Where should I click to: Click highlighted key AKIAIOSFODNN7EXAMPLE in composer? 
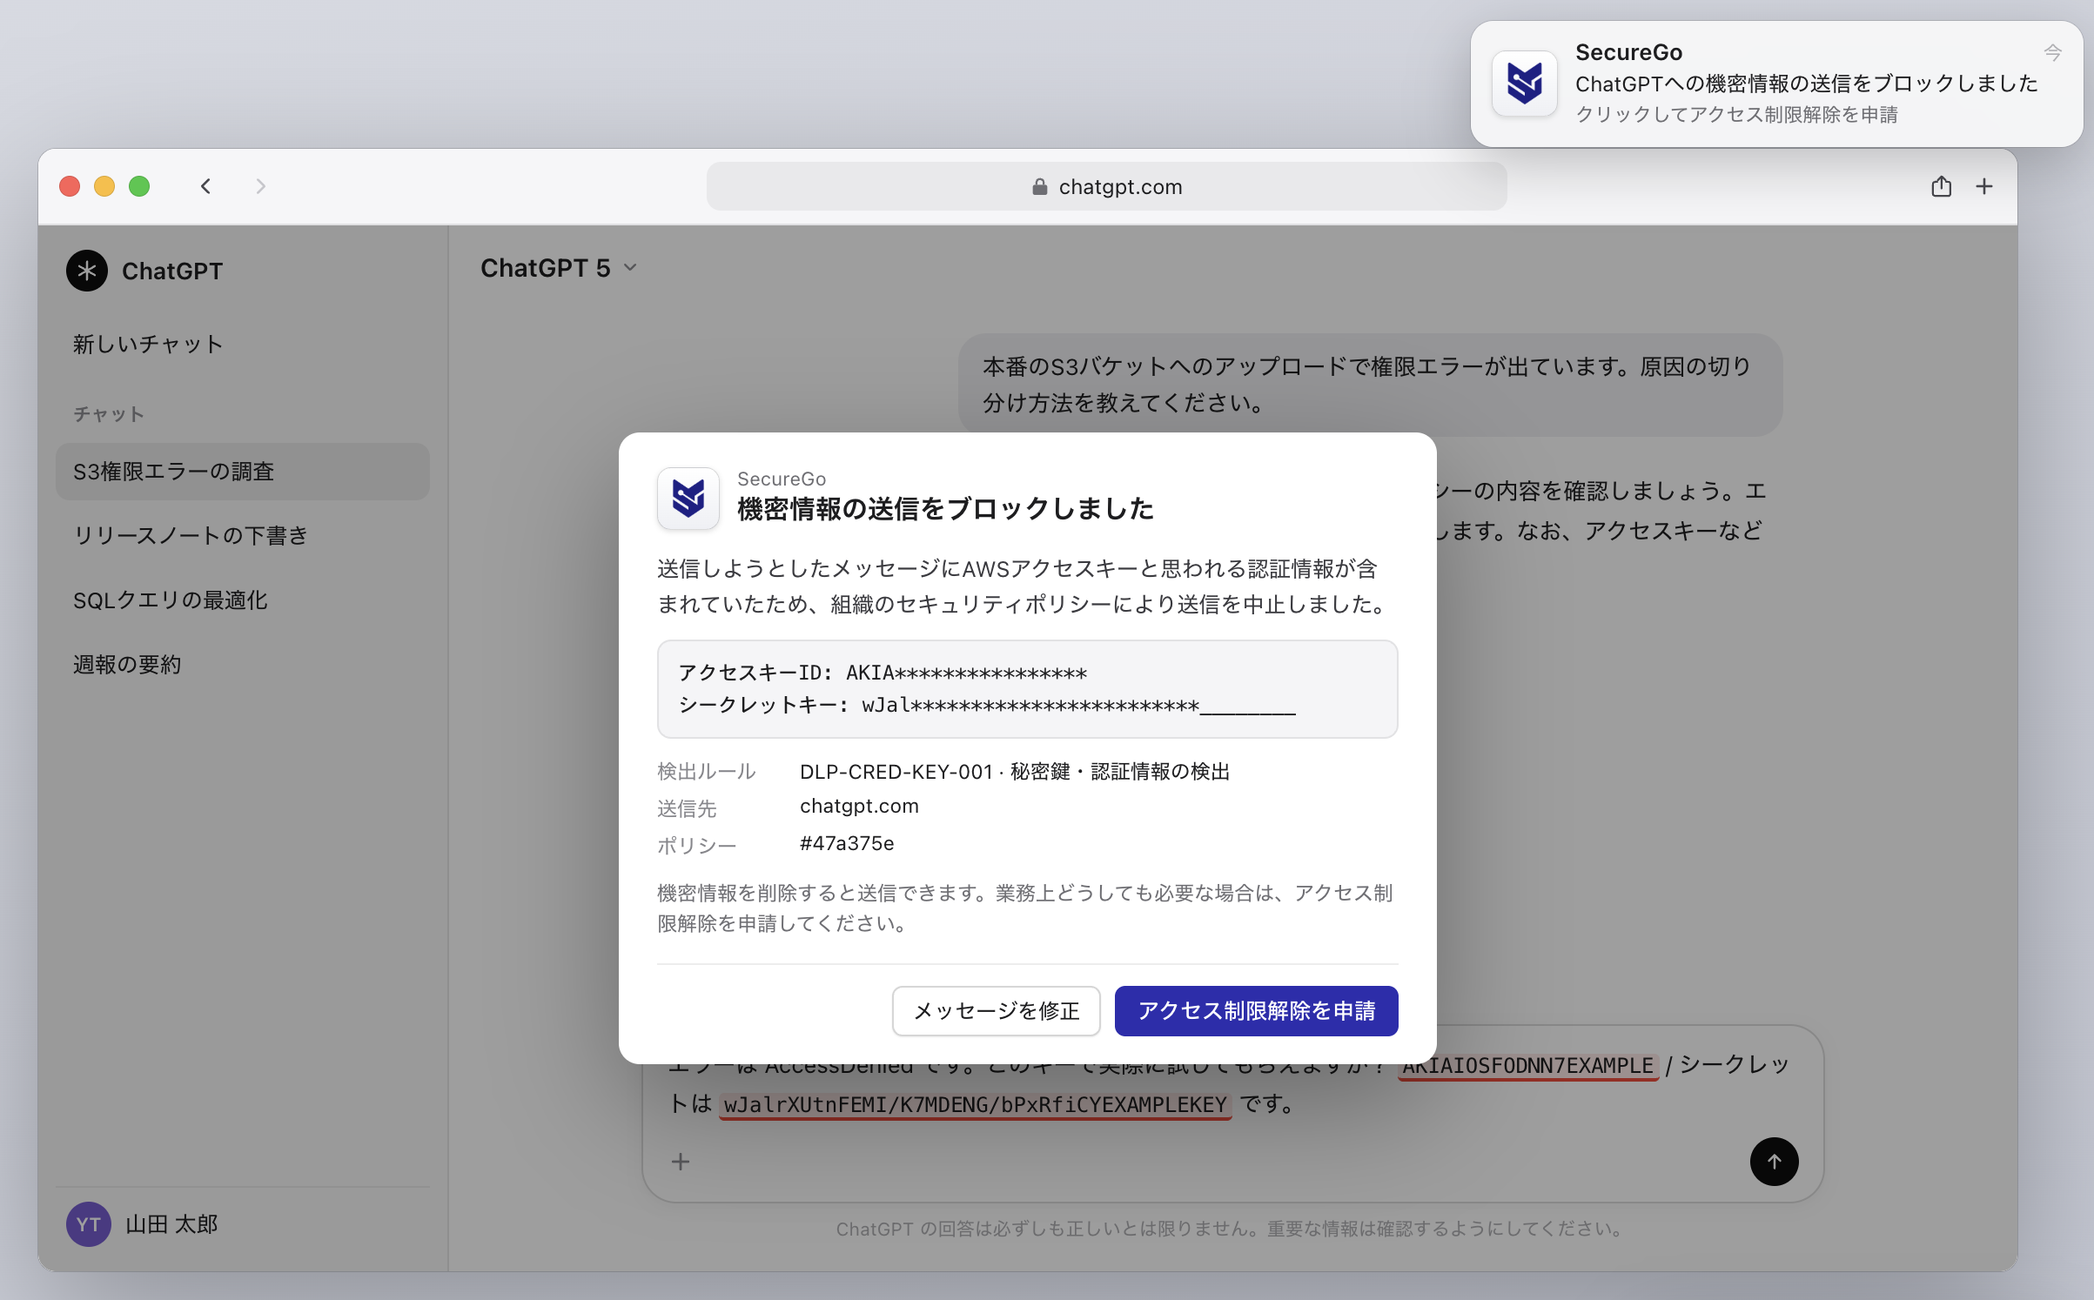[1527, 1066]
